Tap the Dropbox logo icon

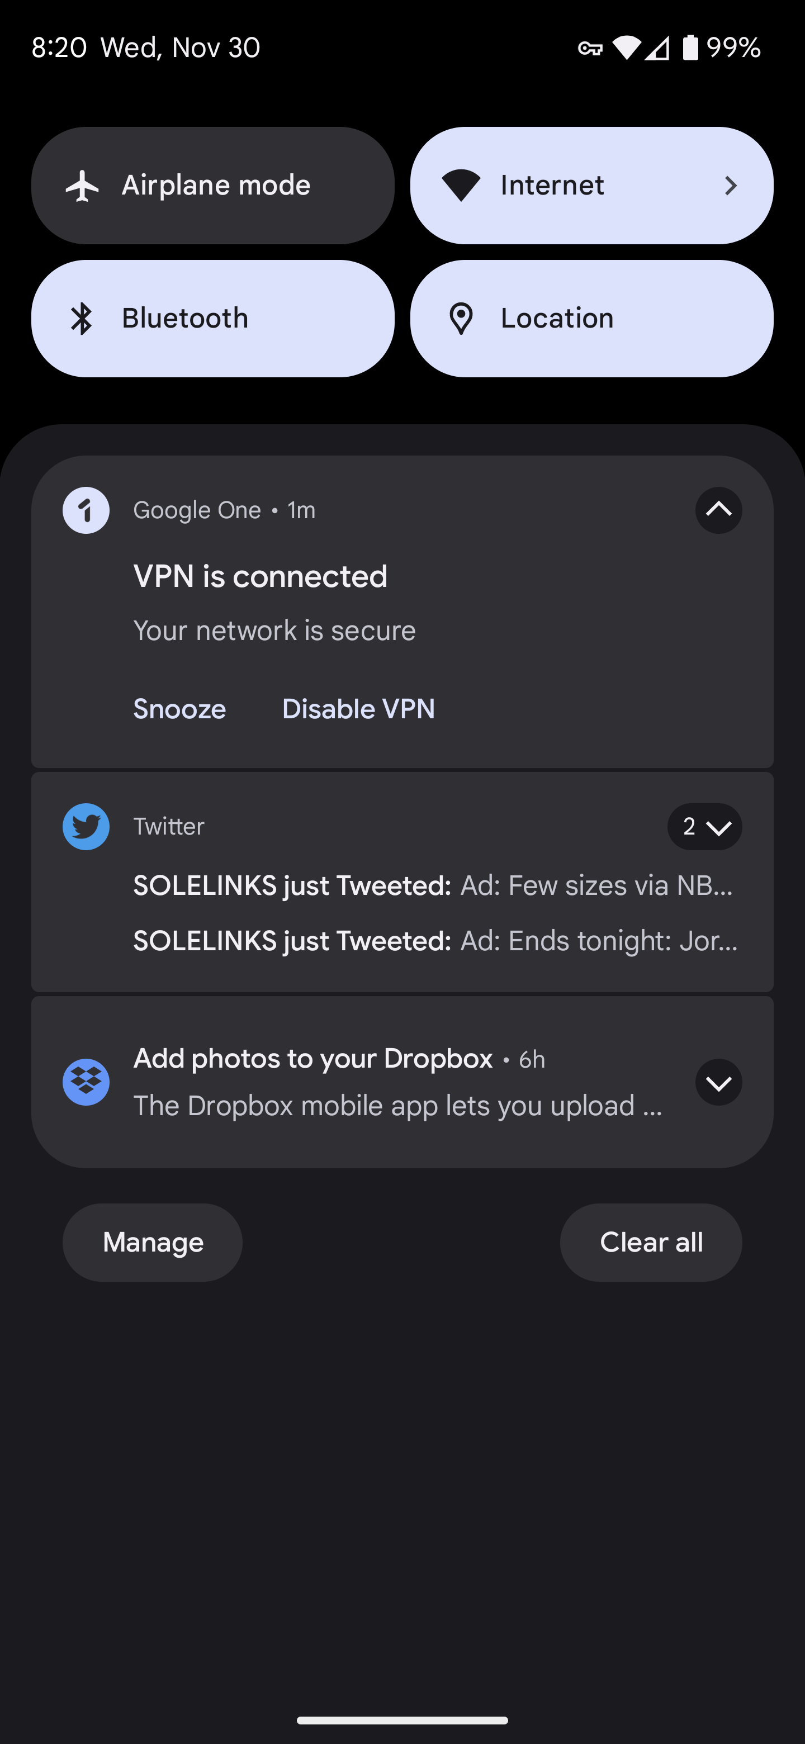(86, 1082)
